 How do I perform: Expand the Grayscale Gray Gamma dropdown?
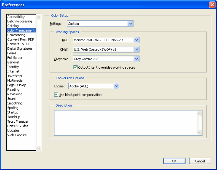pyautogui.click(x=137, y=59)
